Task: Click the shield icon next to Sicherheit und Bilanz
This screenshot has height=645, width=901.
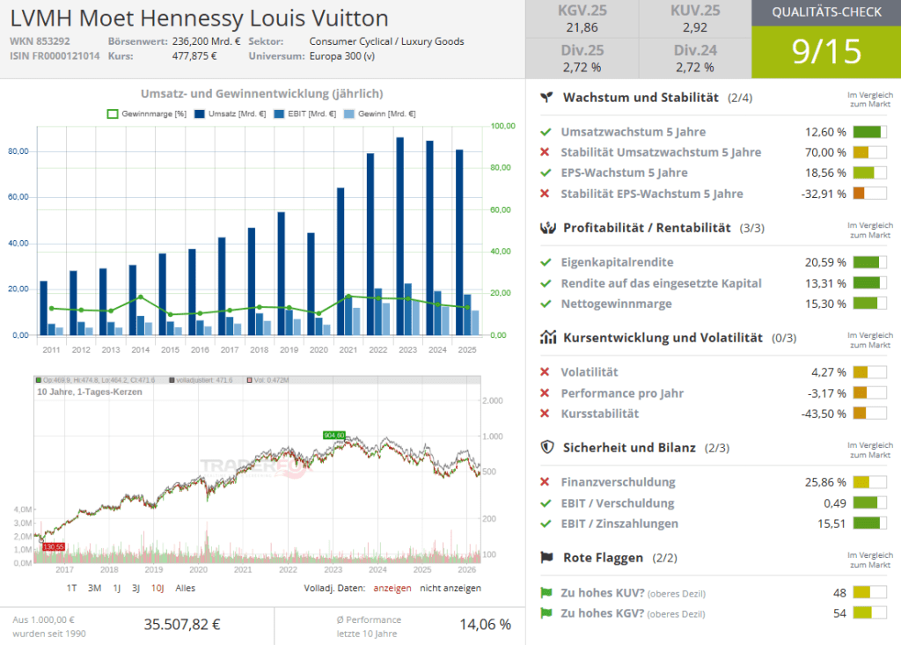Action: point(547,448)
